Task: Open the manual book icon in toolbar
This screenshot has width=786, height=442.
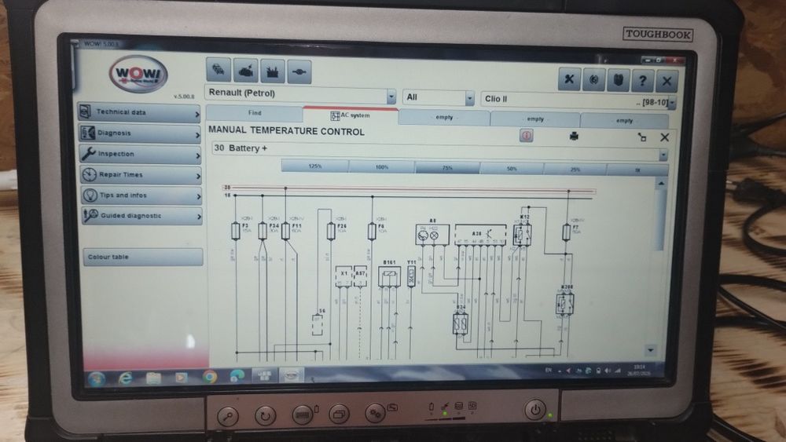Action: click(x=618, y=80)
